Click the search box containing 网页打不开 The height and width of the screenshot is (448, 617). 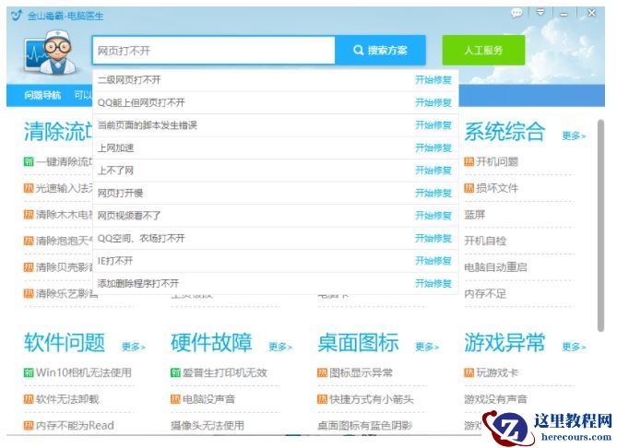[214, 51]
